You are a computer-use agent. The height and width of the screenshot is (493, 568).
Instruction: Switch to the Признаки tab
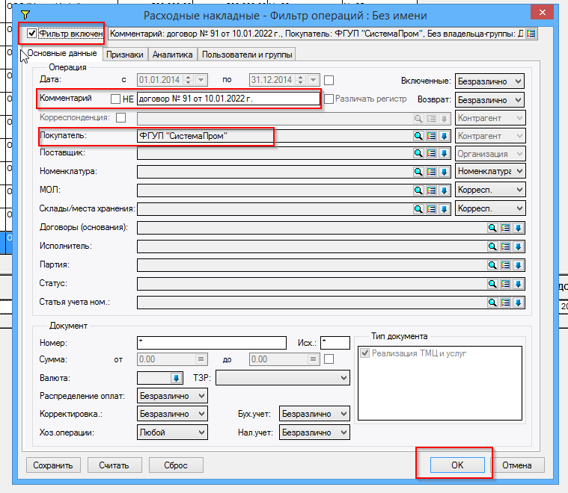click(124, 55)
